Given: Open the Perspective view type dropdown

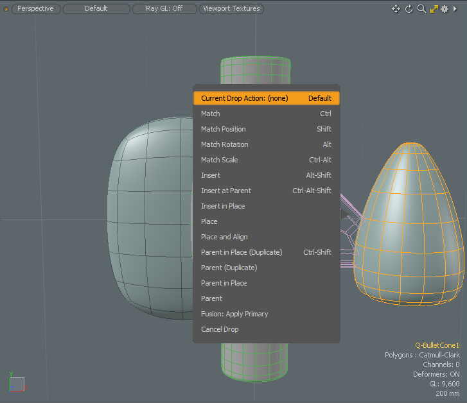Looking at the screenshot, I should click(x=36, y=9).
